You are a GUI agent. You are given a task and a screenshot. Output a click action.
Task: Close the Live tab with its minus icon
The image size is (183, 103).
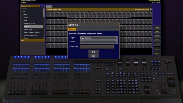point(51,6)
